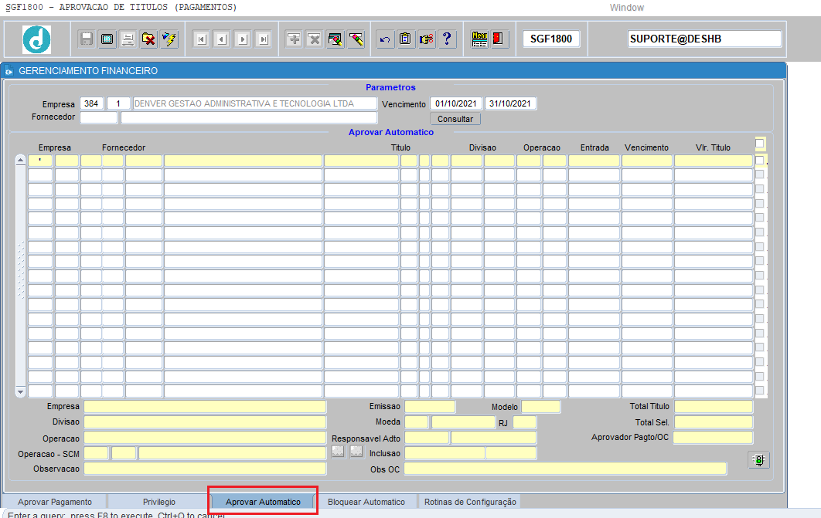Click the bottom Empresa detail field
821x518 pixels.
coord(205,407)
